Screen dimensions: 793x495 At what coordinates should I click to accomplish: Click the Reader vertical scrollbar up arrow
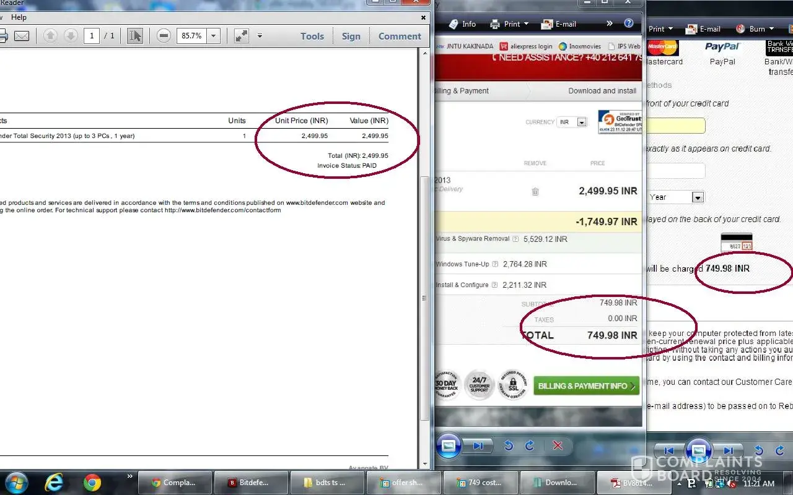pos(425,54)
